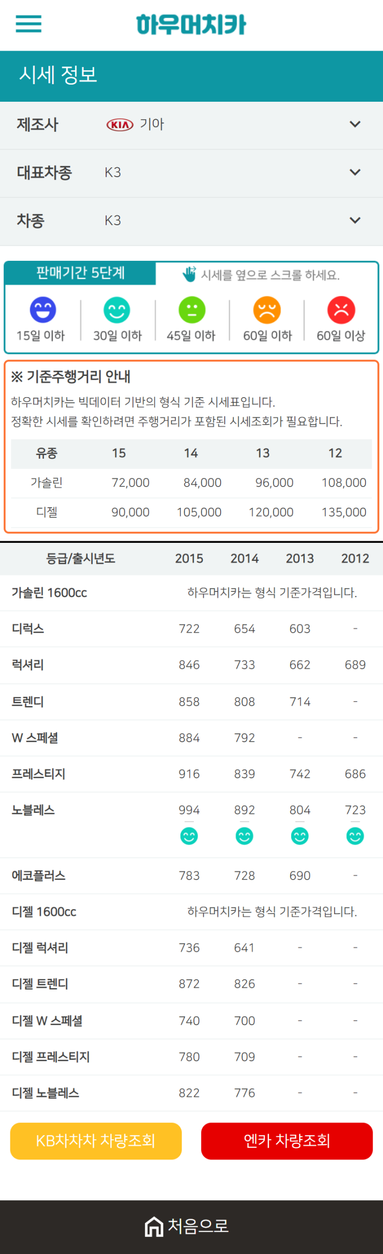The image size is (383, 1254).
Task: Click the 에코플러스 row label
Action: [x=39, y=876]
